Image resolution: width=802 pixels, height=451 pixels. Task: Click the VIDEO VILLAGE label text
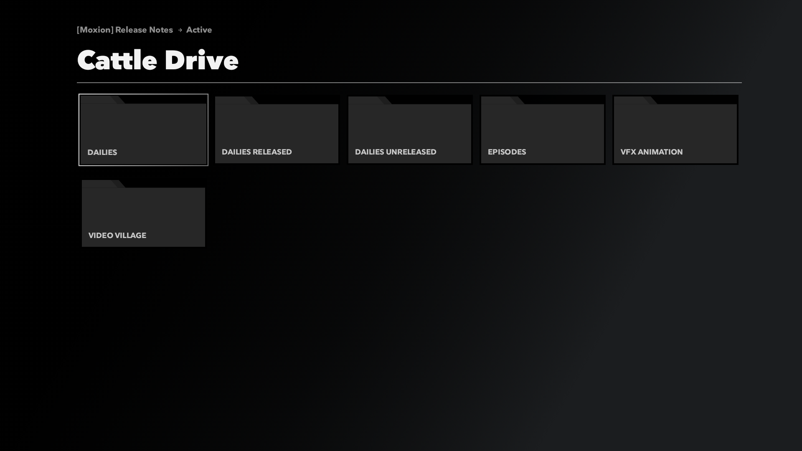coord(117,236)
